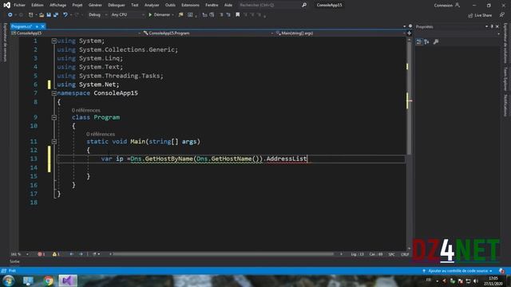Open the Extensions menu
Image resolution: width=511 pixels, height=287 pixels.
tap(190, 6)
